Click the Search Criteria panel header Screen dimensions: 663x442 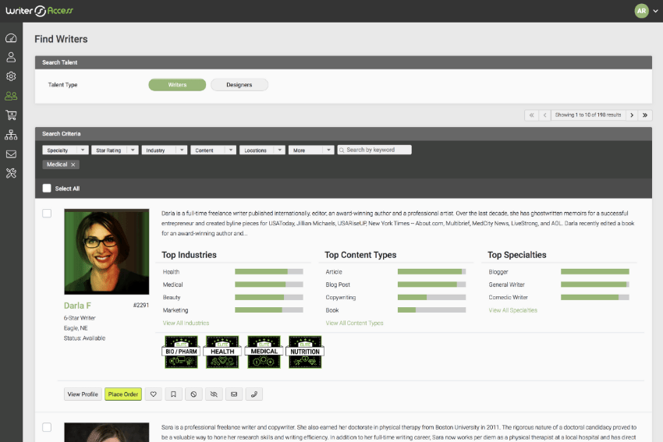point(343,134)
